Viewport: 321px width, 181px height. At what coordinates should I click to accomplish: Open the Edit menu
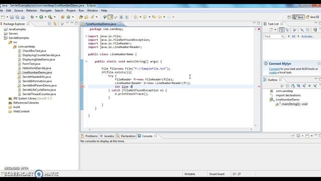click(9, 11)
